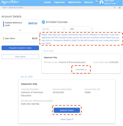Open the Digital Services menu

click(x=74, y=2)
